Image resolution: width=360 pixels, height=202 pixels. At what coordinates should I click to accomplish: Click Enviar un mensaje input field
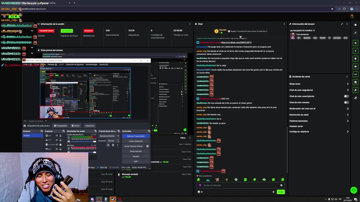[240, 185]
